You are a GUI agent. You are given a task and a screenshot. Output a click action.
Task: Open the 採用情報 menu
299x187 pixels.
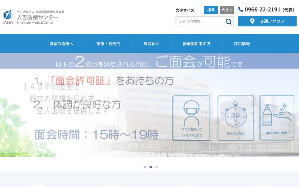click(x=242, y=44)
